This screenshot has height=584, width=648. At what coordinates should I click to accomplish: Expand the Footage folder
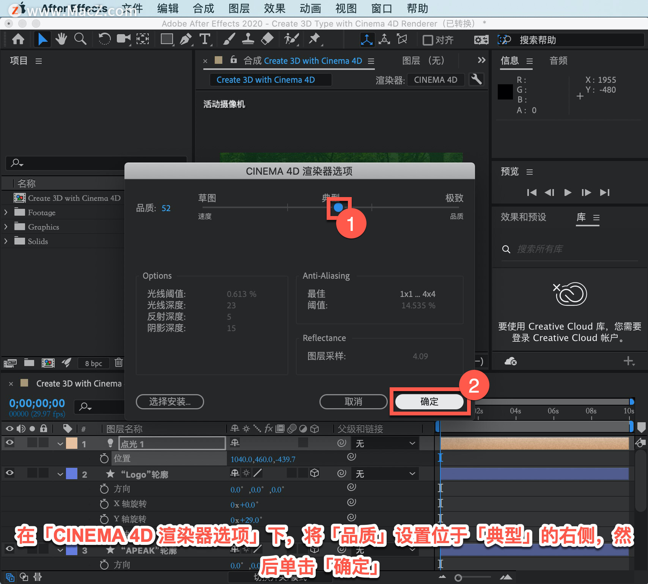(x=6, y=212)
